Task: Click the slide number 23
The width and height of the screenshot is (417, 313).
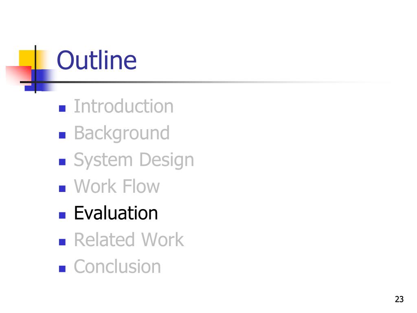Action: coord(399,299)
